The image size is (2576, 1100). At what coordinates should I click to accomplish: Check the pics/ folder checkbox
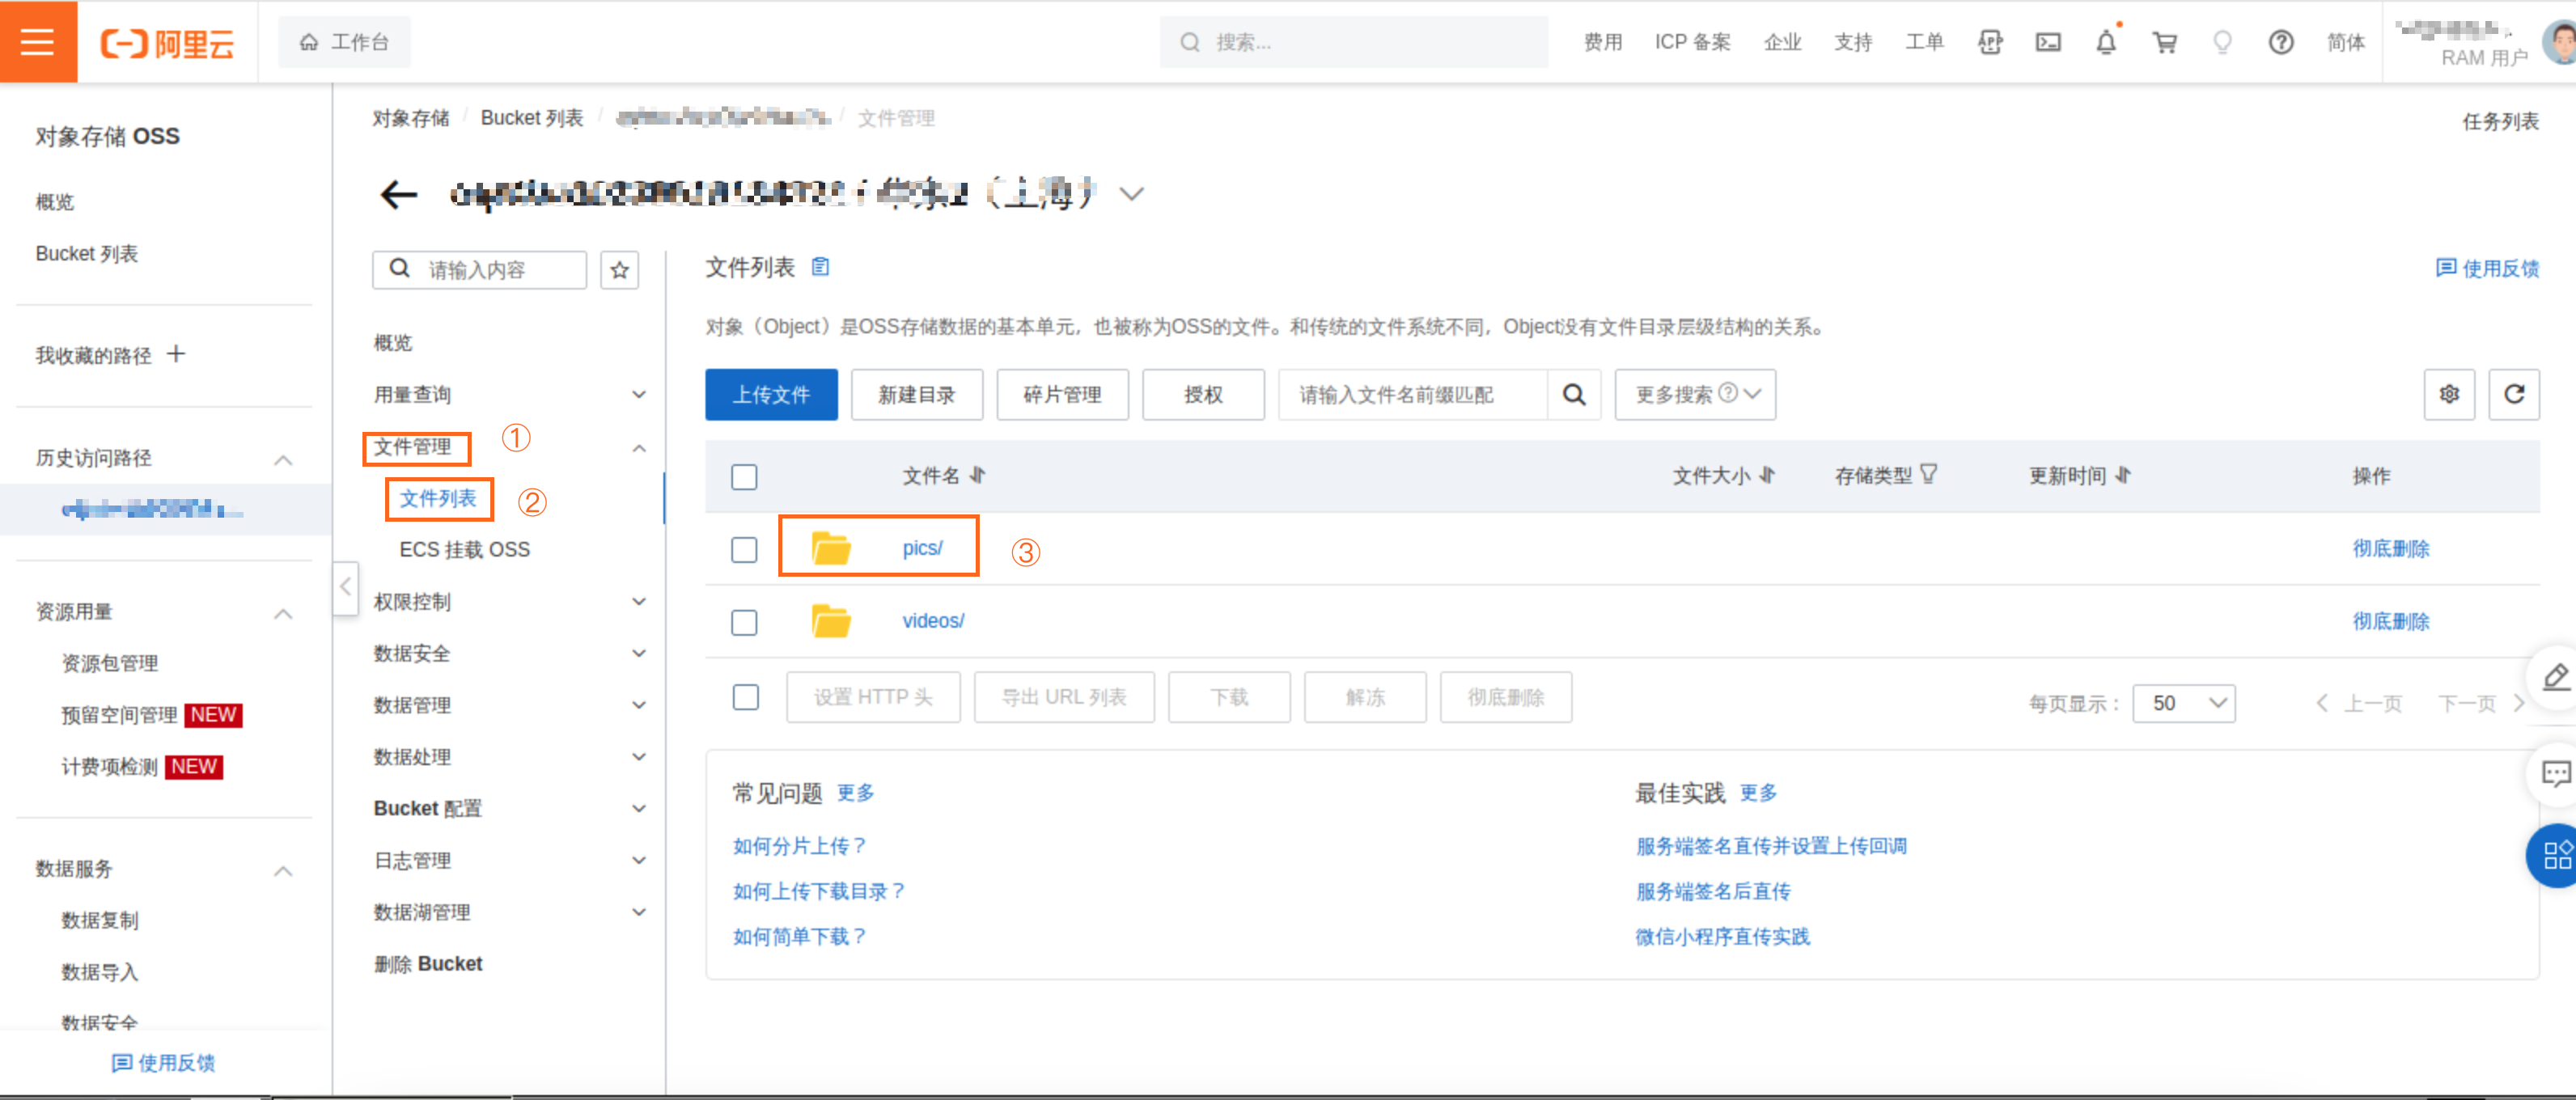tap(744, 550)
